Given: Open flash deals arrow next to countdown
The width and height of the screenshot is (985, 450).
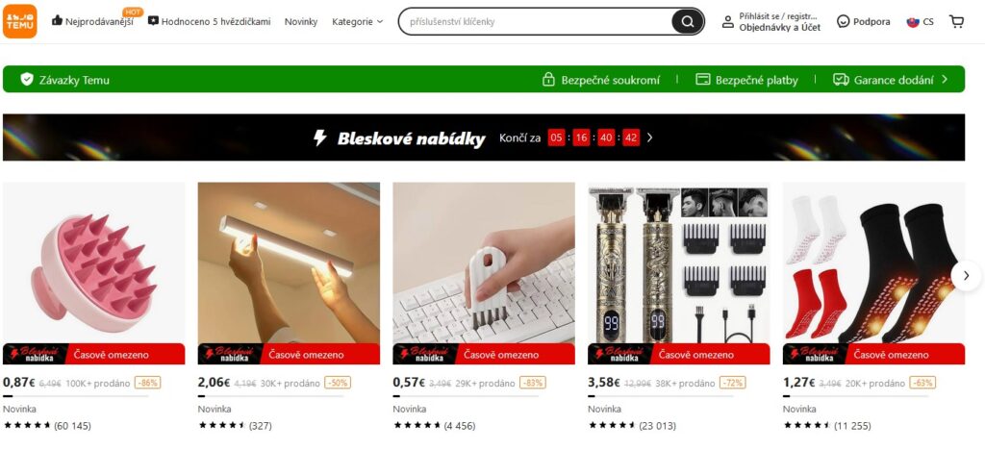Looking at the screenshot, I should 649,137.
